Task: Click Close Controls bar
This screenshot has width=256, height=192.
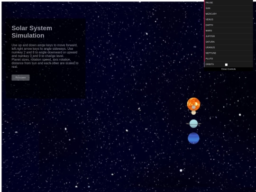Action: coord(229,69)
